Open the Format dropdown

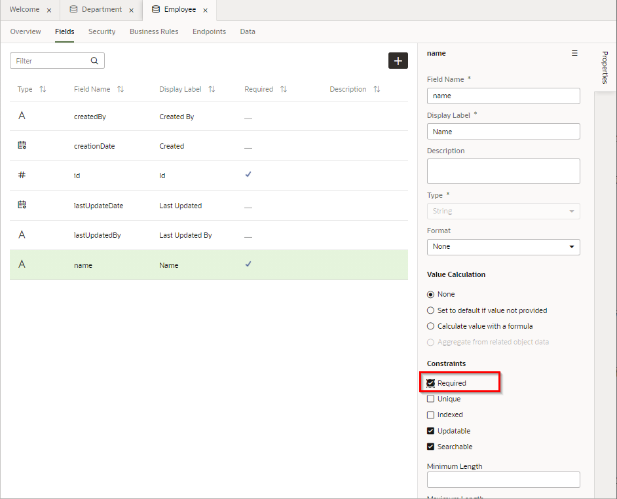pyautogui.click(x=503, y=247)
